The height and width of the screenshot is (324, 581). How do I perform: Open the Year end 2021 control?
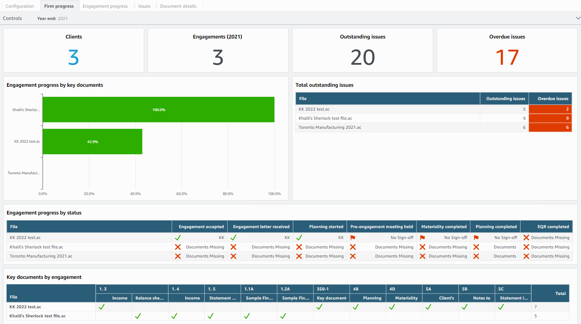[52, 19]
